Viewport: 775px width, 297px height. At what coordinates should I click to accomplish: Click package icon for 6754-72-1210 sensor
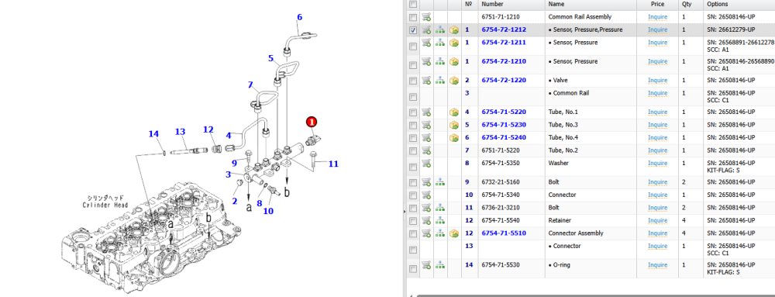click(x=453, y=61)
